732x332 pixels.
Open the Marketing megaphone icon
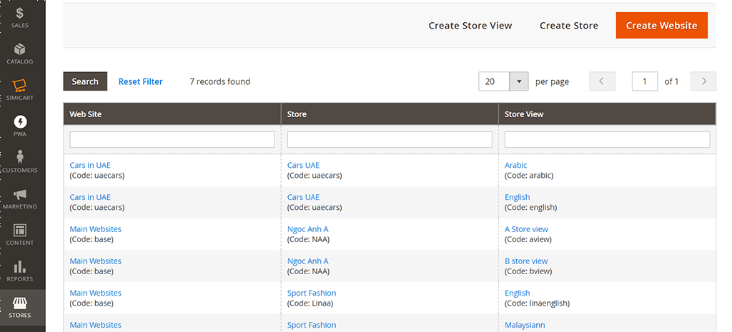click(20, 194)
